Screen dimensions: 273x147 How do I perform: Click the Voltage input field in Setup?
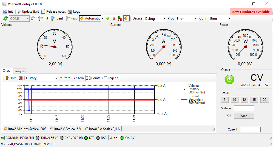point(244,108)
